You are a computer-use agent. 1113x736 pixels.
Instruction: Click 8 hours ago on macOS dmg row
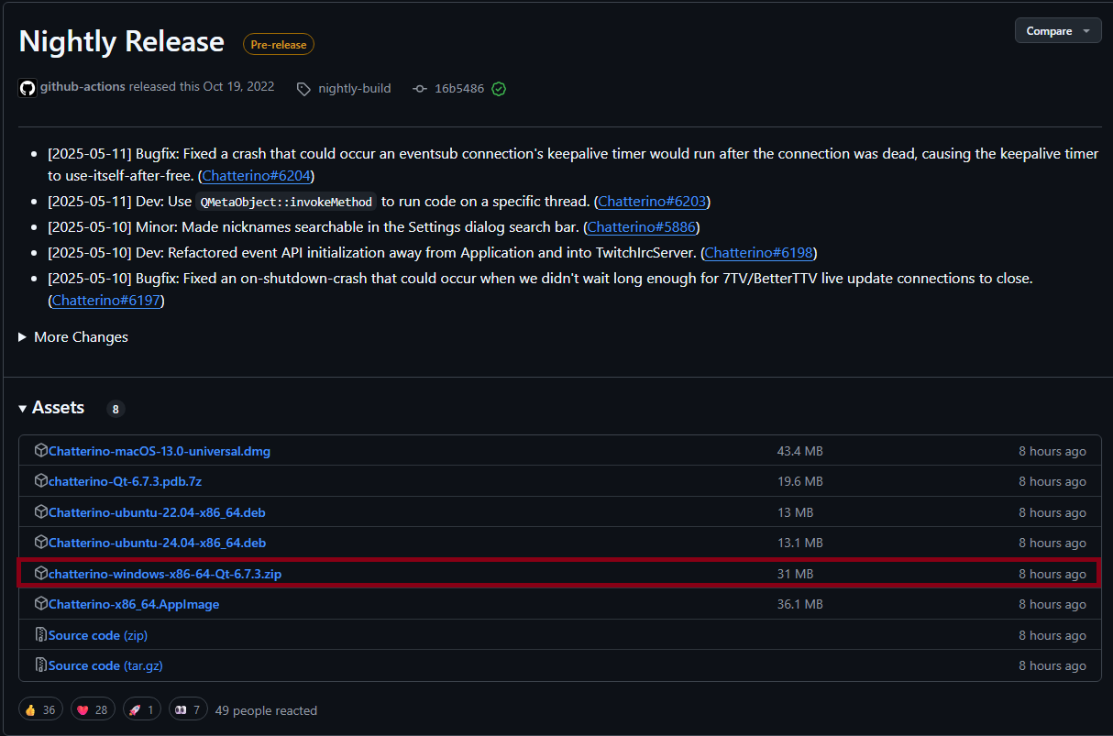click(x=1052, y=451)
